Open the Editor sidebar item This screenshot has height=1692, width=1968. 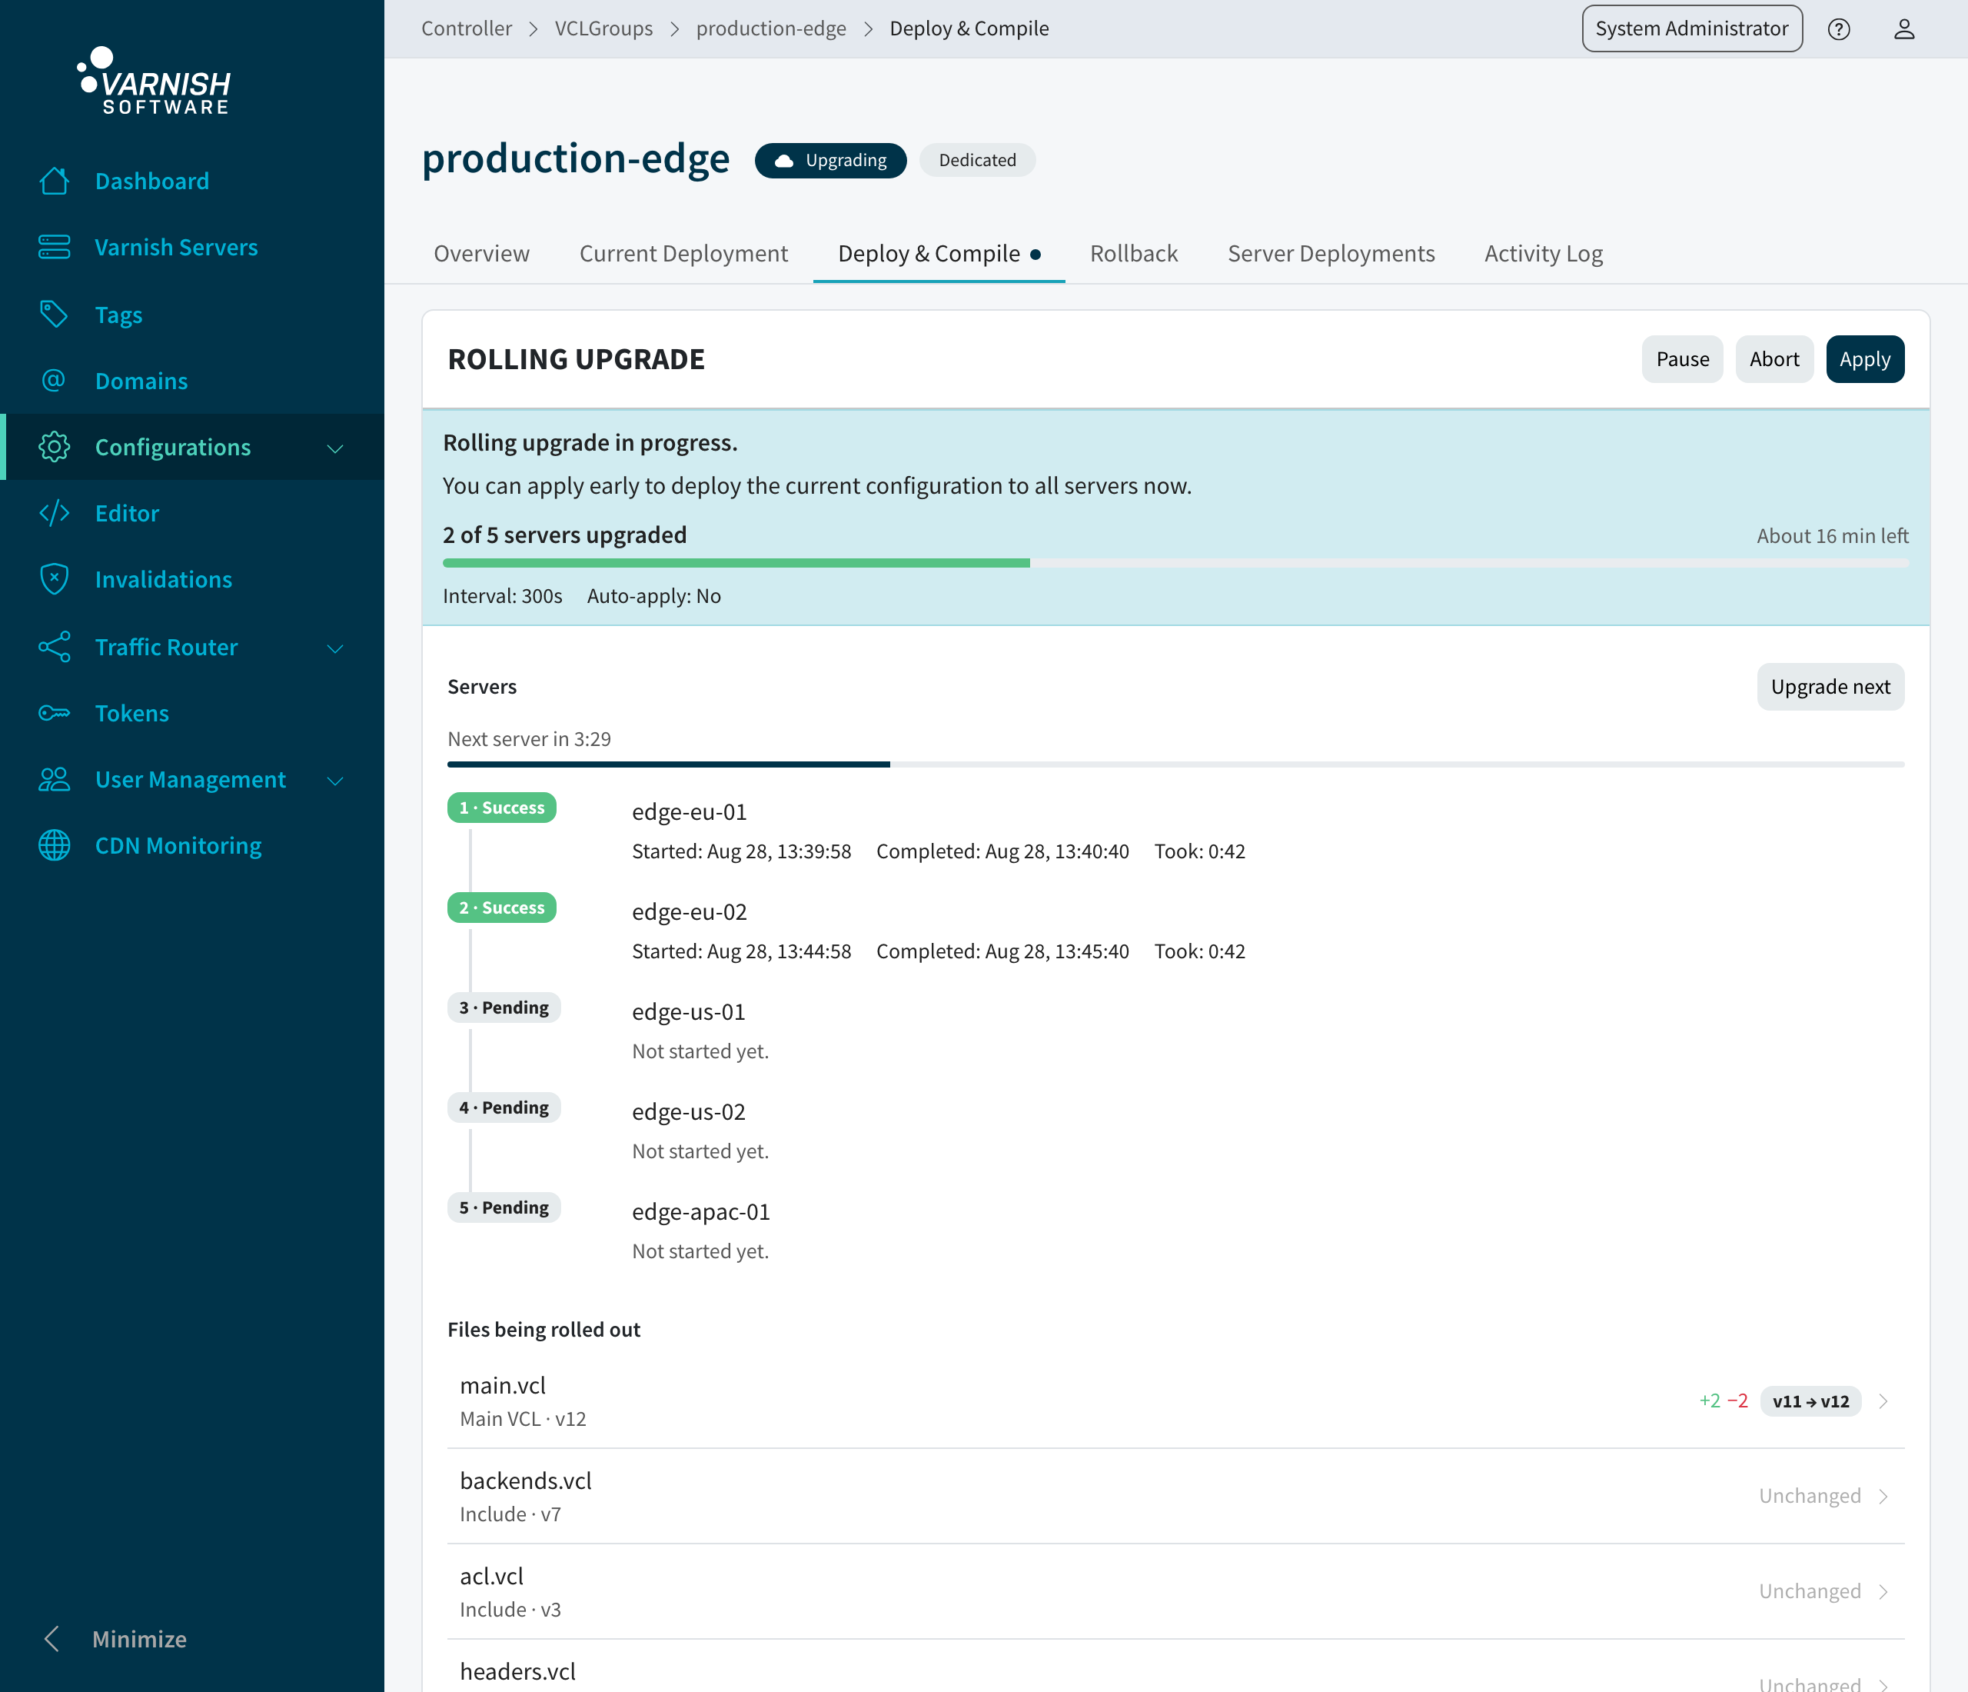[192, 513]
